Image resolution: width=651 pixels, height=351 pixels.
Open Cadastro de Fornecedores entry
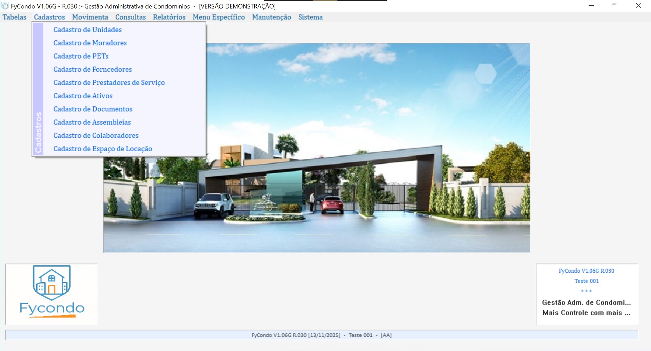click(x=93, y=70)
